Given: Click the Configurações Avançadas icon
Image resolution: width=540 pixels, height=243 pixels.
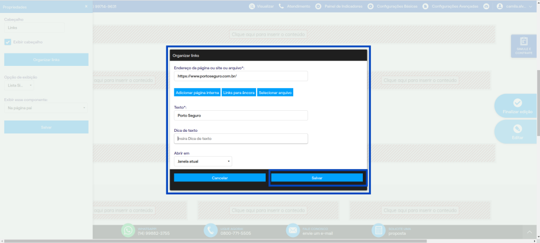Looking at the screenshot, I should [x=426, y=6].
